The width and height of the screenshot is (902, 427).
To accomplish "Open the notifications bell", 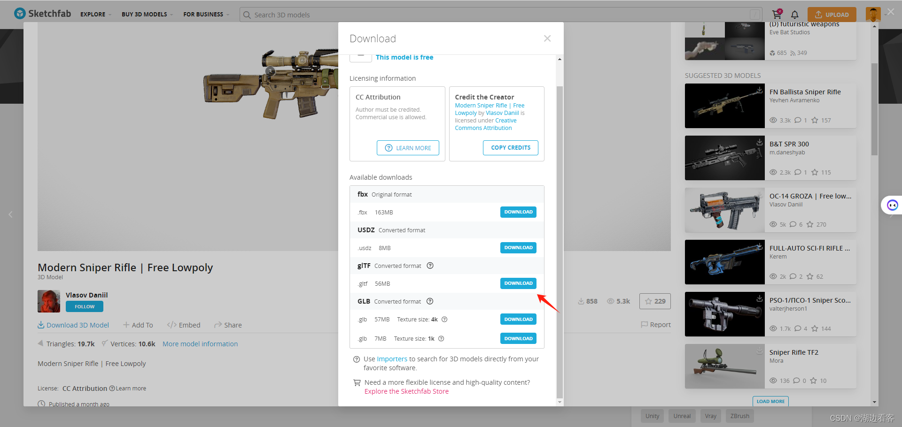I will point(795,15).
